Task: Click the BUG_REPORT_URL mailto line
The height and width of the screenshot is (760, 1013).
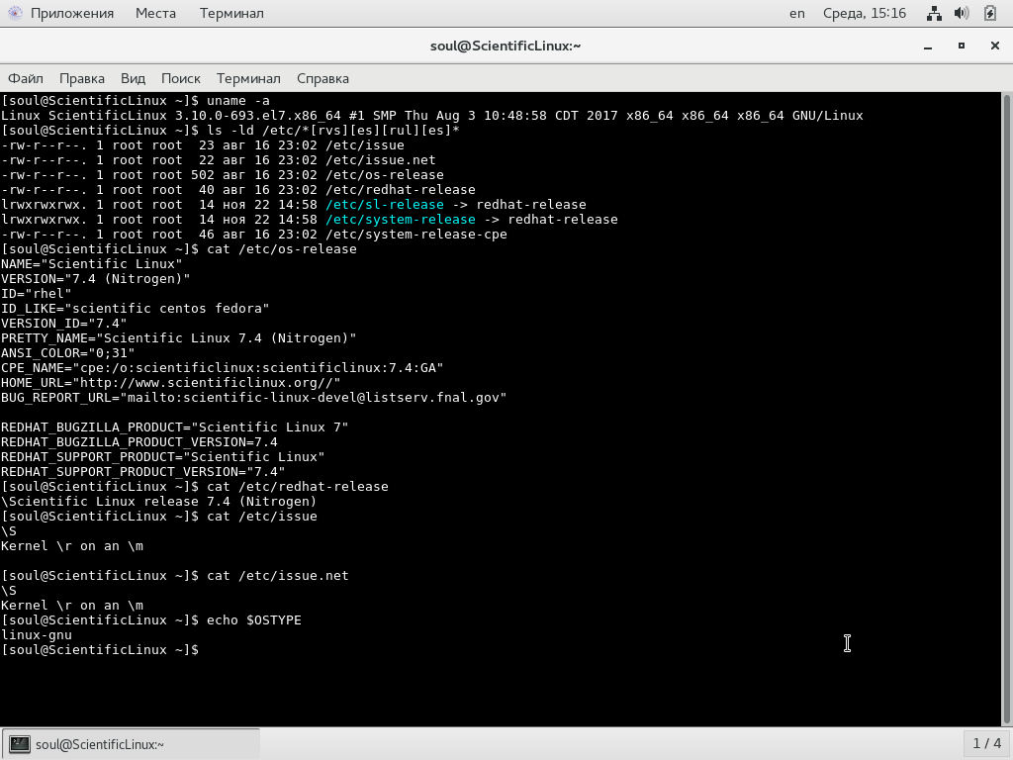Action: click(x=254, y=398)
